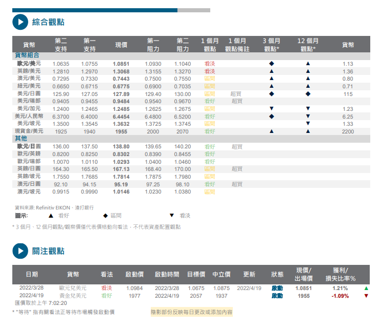This screenshot has width=380, height=327.
Task: Click the 現價 column header
Action: [x=121, y=45]
